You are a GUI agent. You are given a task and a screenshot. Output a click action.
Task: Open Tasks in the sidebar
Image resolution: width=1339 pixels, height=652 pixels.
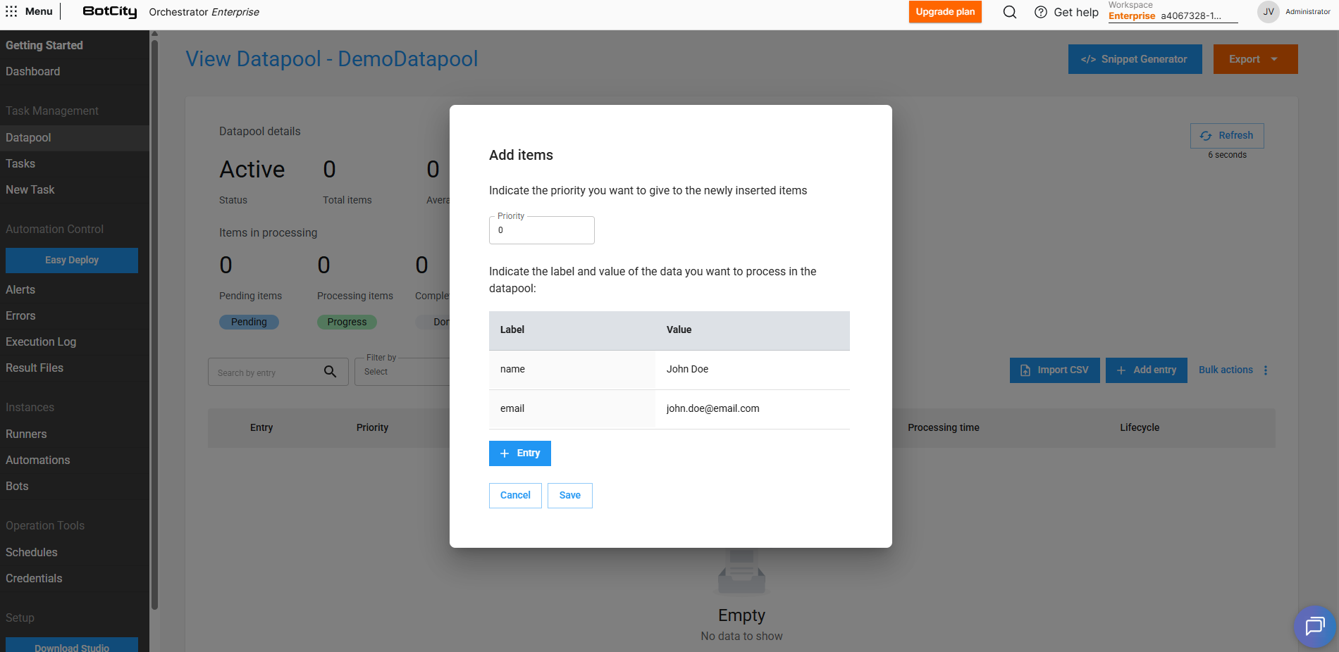coord(20,163)
